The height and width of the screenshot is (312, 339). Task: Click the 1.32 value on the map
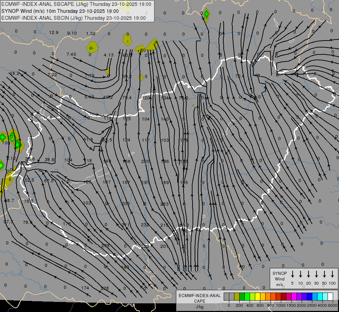click(91, 33)
